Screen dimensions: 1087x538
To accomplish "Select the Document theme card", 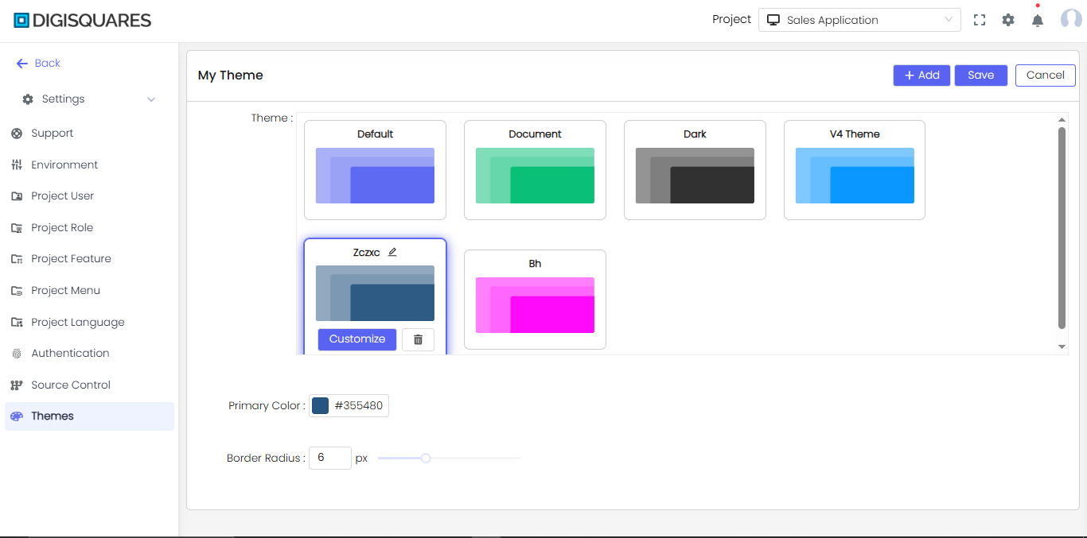I will pyautogui.click(x=535, y=170).
